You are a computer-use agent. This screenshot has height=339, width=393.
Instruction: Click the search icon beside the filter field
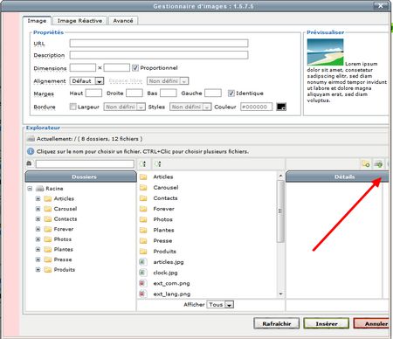tap(29, 163)
